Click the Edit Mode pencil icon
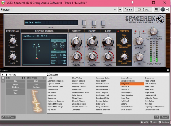 coord(3,117)
